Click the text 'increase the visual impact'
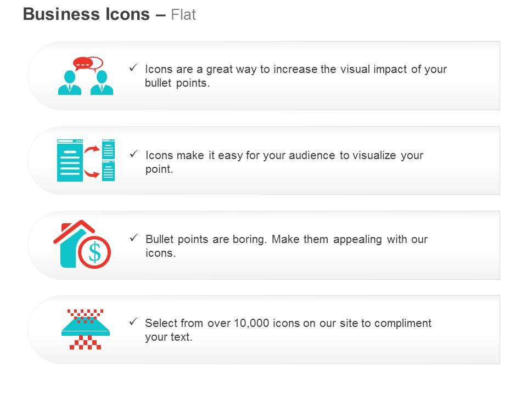The height and width of the screenshot is (395, 527). point(341,69)
